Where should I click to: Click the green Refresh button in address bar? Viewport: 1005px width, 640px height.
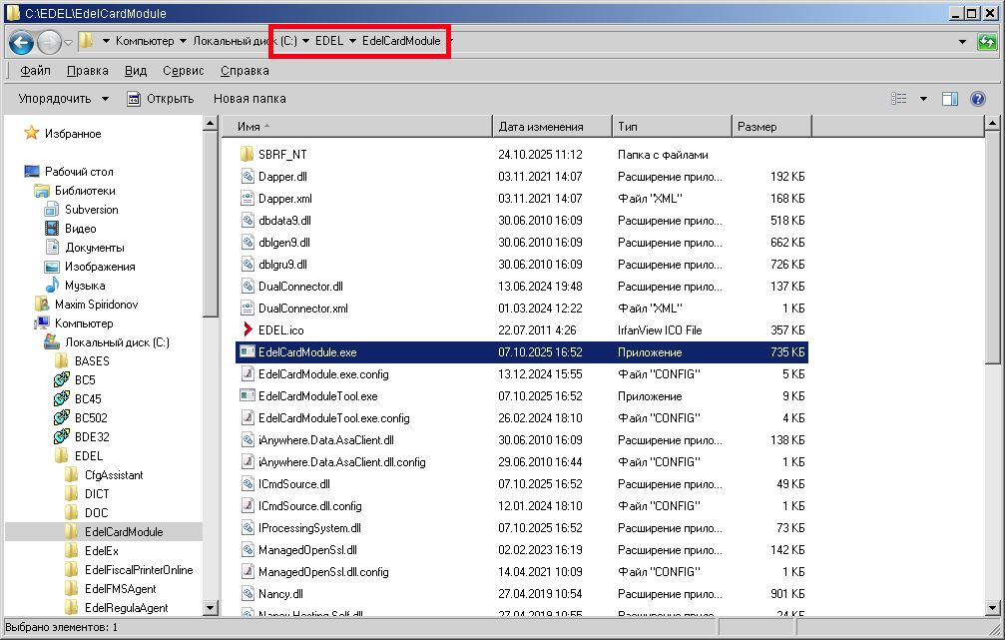coord(986,42)
